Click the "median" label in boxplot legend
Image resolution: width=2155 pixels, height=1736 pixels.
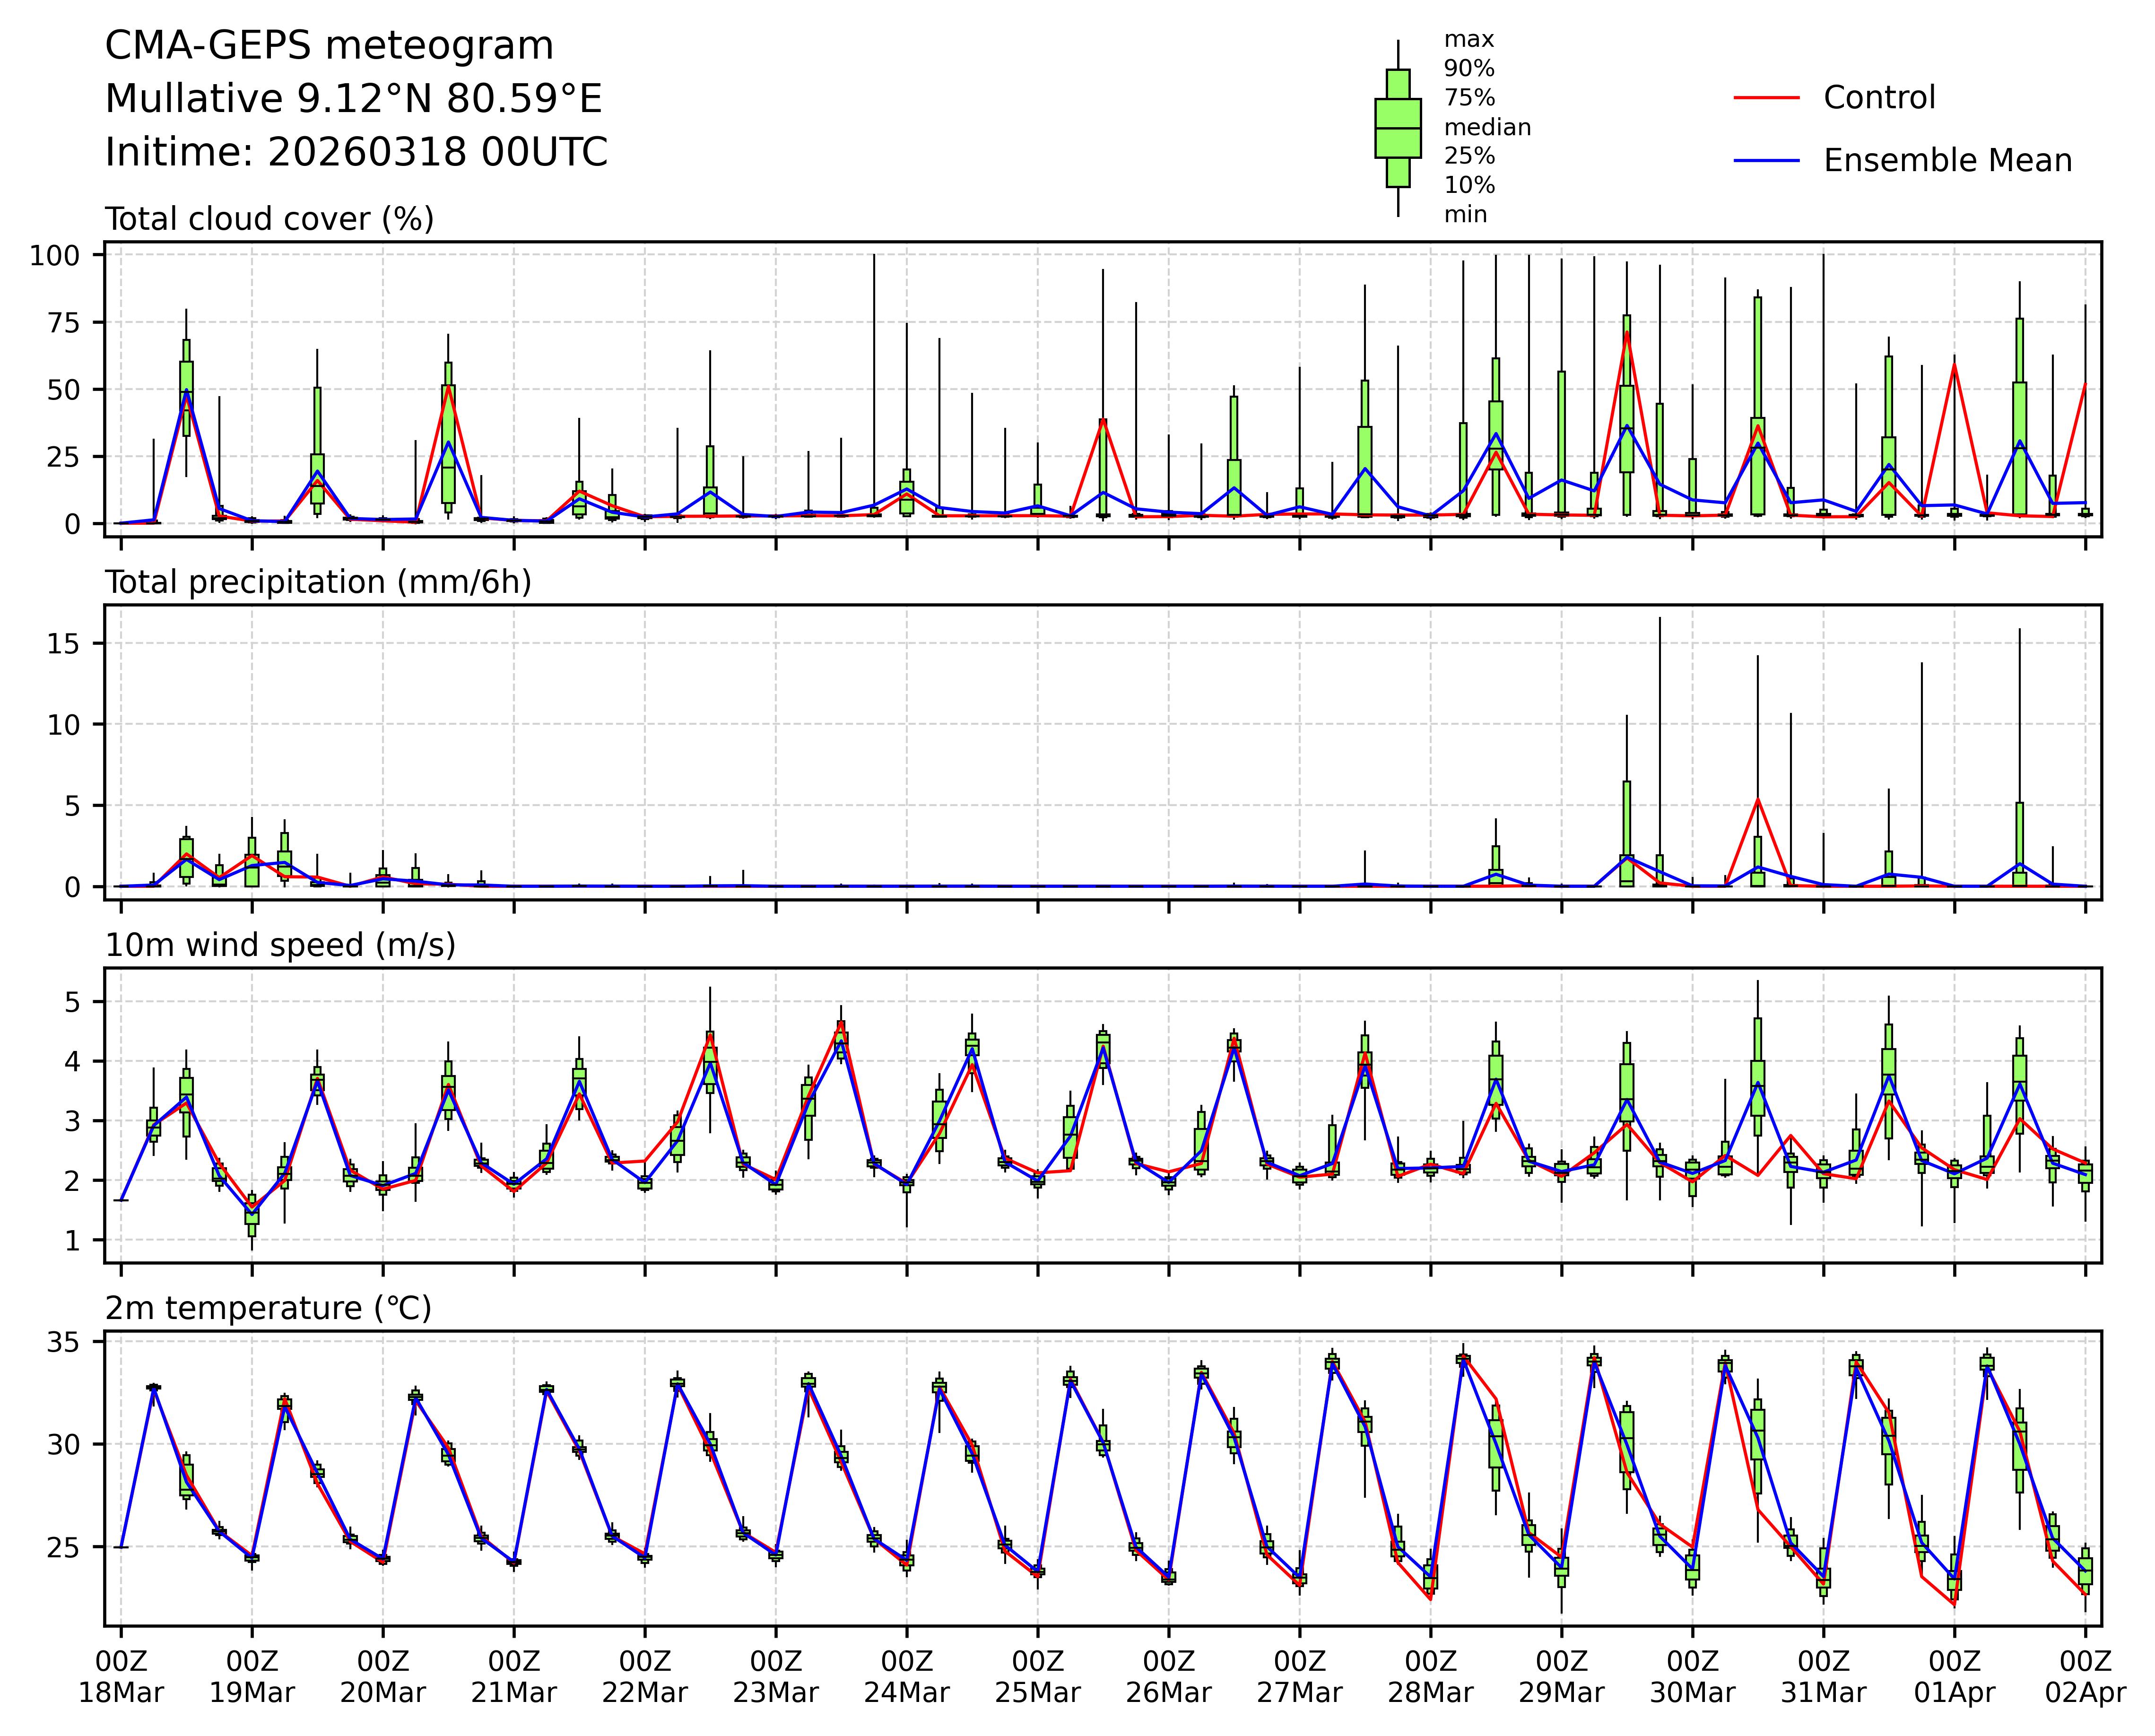[x=1487, y=128]
